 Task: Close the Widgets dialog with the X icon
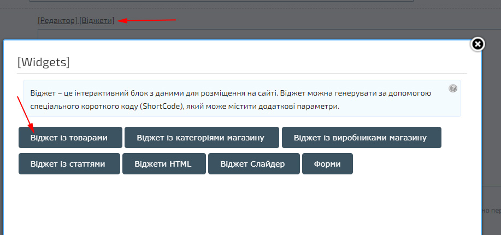[x=478, y=44]
